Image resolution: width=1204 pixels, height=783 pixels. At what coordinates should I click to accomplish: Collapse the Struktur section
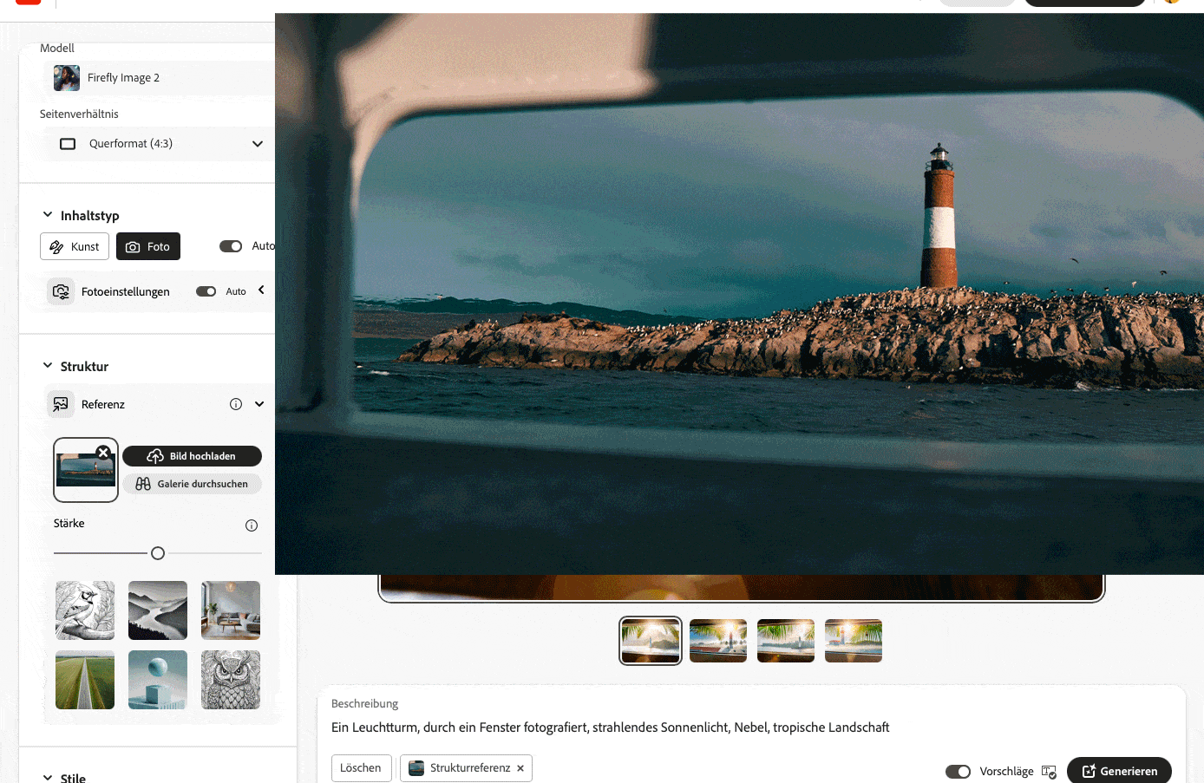click(48, 366)
